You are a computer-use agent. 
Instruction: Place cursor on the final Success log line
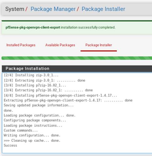10,145
